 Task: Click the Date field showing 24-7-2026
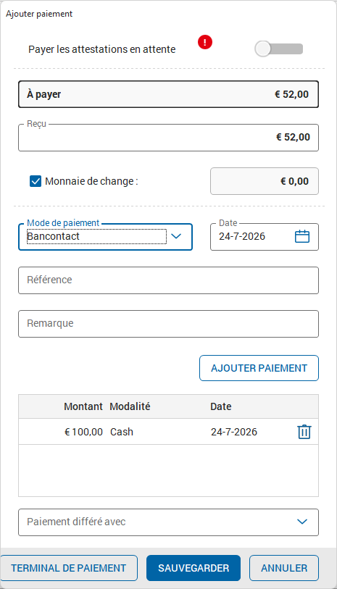[265, 237]
